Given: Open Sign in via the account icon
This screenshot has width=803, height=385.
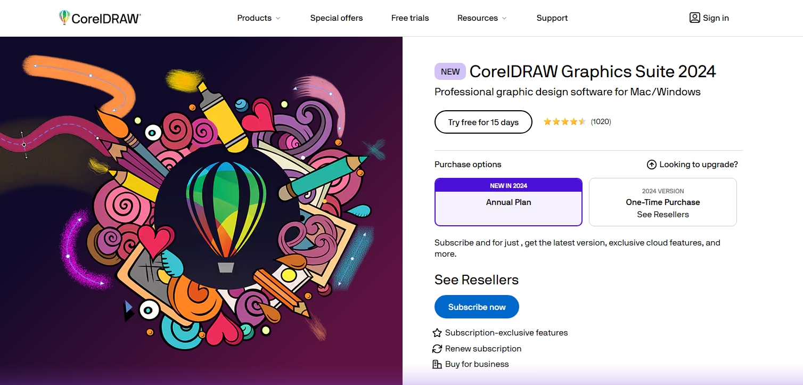Looking at the screenshot, I should coord(694,18).
